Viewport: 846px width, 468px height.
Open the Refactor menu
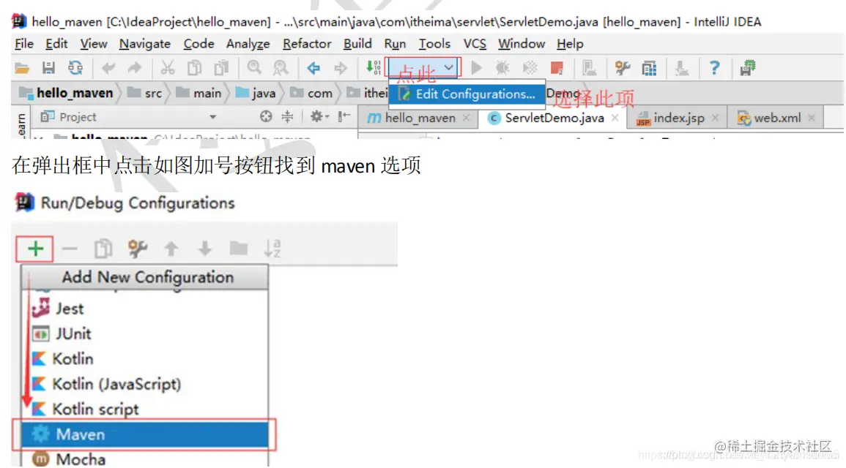[307, 44]
